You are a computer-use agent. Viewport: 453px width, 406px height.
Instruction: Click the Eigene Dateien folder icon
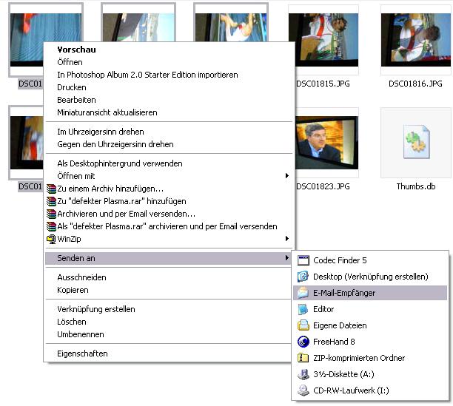coord(303,325)
